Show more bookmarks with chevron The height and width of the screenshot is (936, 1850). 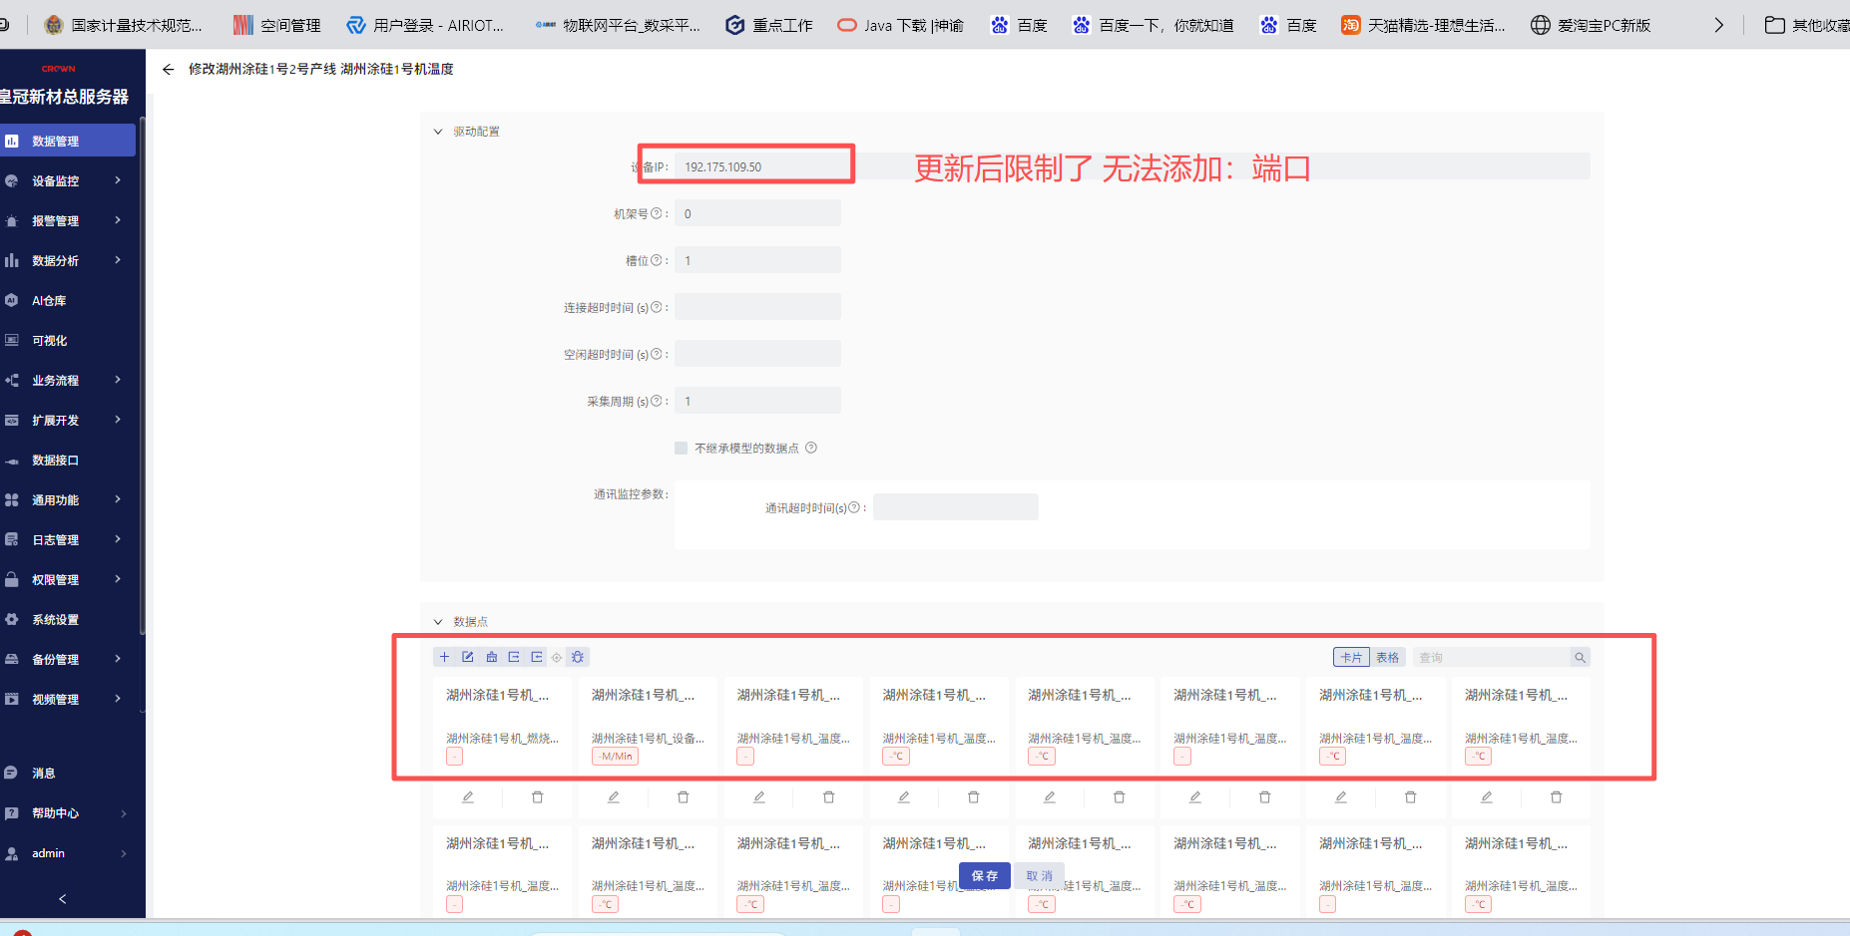[x=1718, y=25]
